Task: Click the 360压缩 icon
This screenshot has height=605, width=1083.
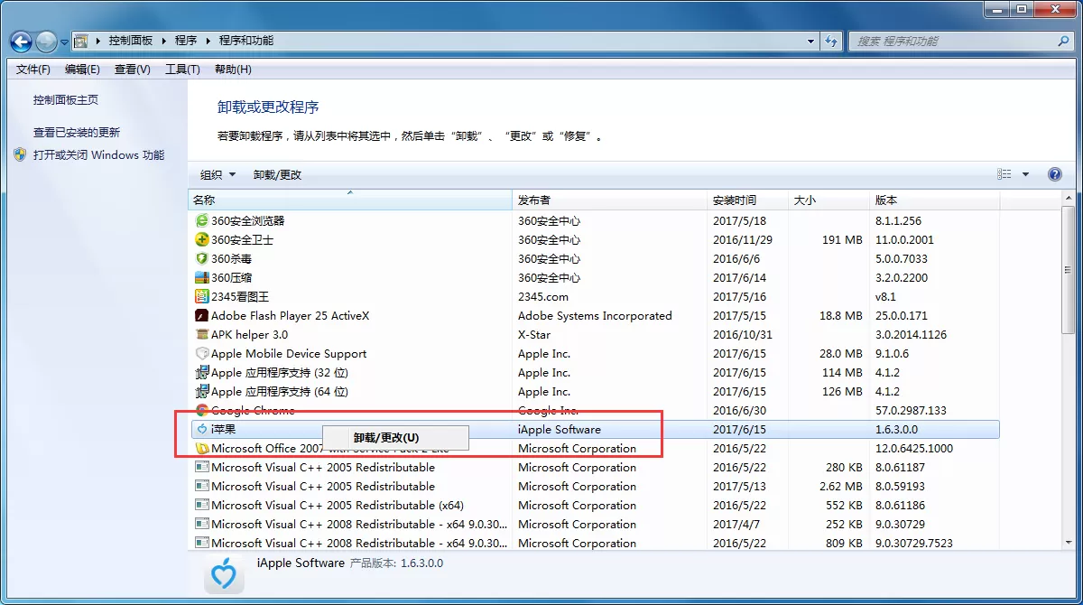Action: click(202, 277)
